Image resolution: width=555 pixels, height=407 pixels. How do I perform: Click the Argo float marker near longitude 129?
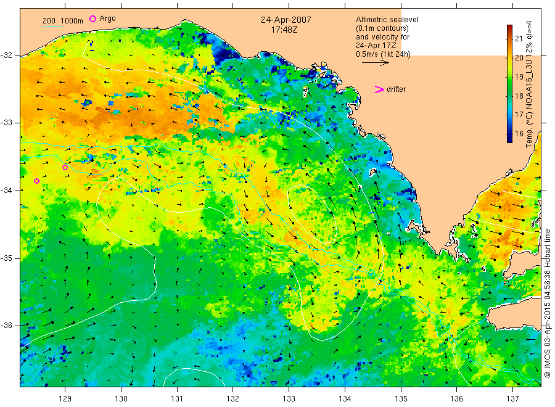[x=65, y=167]
